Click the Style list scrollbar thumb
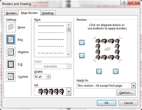Screen dimensions: 142x110 (69, 30)
